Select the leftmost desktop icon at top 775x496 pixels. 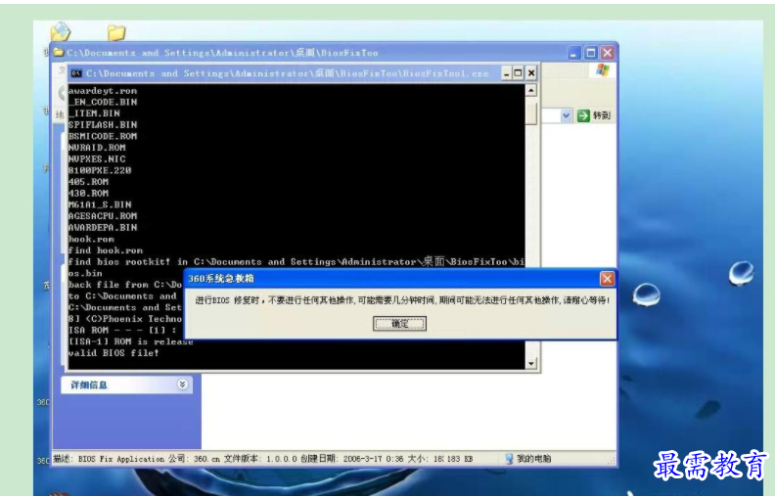tap(61, 31)
